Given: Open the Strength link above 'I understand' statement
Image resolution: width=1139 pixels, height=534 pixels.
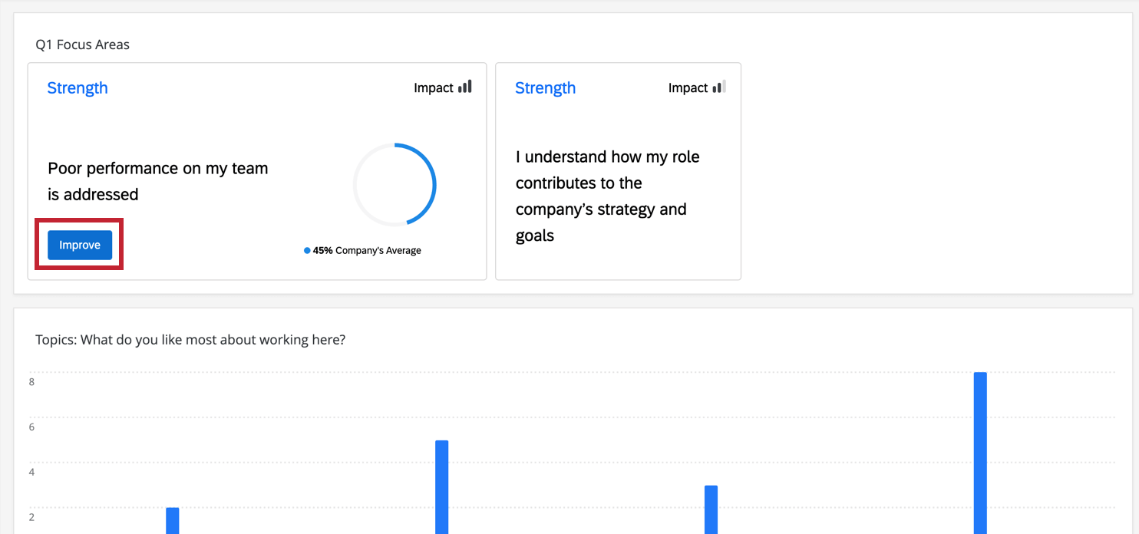Looking at the screenshot, I should (x=545, y=88).
